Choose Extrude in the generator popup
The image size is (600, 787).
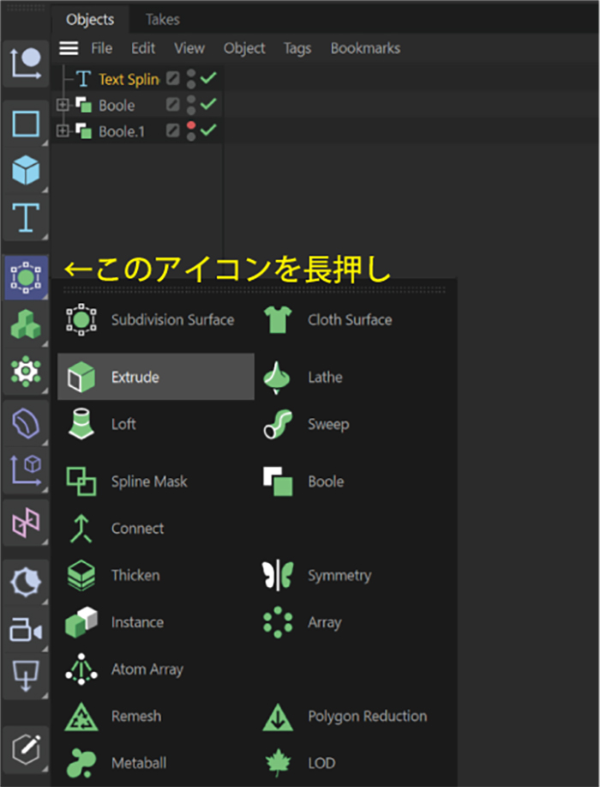tap(156, 377)
